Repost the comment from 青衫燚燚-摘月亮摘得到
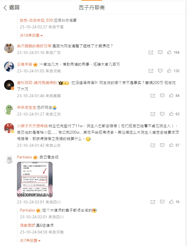Image resolution: width=187 pixels, height=246 pixels. [153, 95]
